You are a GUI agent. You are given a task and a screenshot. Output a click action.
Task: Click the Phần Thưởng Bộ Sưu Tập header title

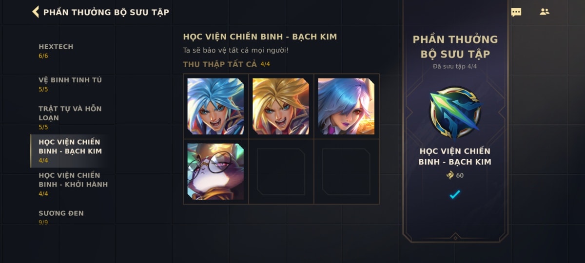[x=106, y=12]
